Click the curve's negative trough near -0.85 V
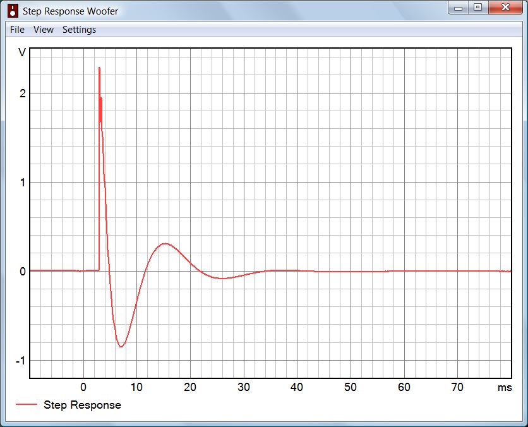 121,346
